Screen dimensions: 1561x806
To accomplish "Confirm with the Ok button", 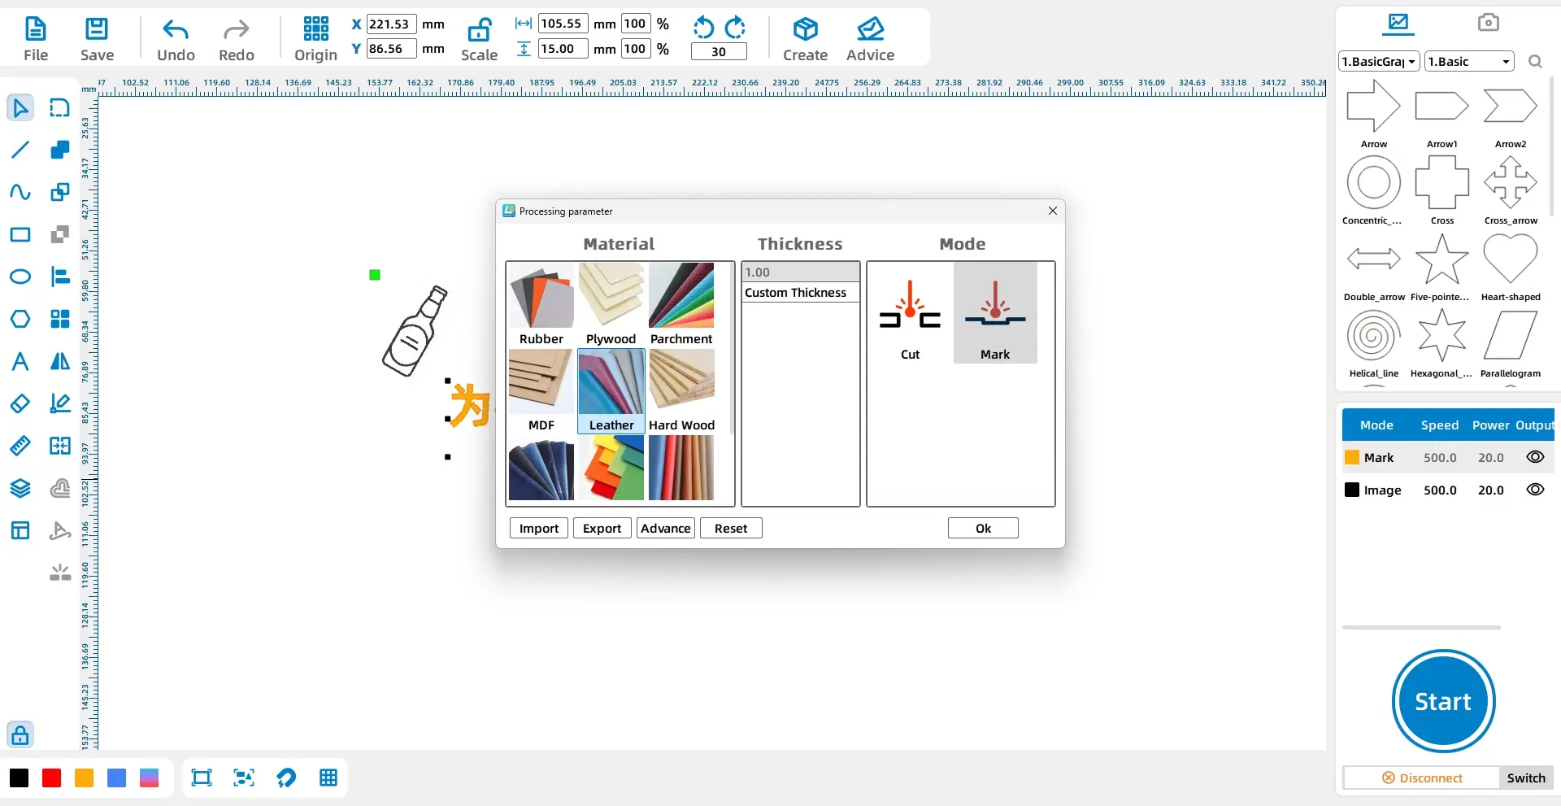I will tap(983, 529).
